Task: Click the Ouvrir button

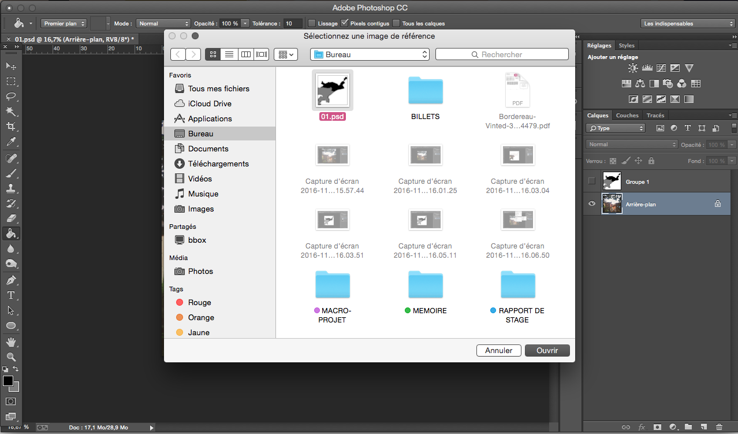Action: coord(547,350)
